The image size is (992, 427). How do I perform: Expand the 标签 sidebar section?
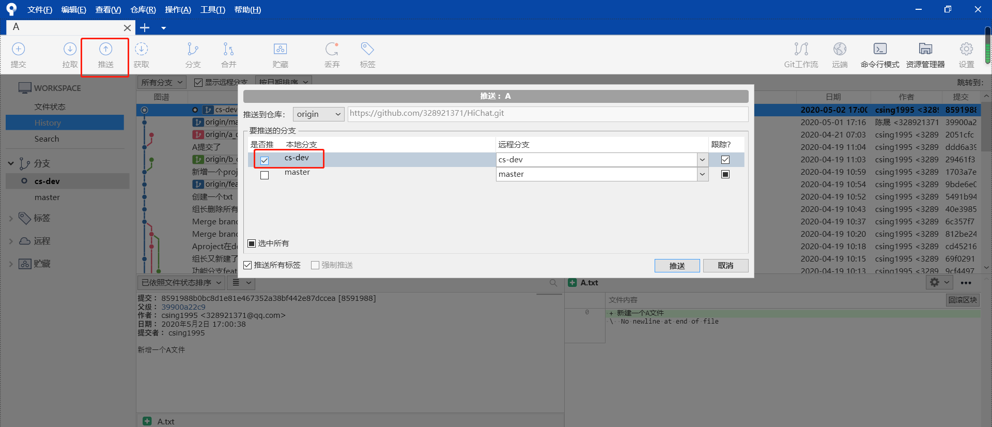pos(11,218)
